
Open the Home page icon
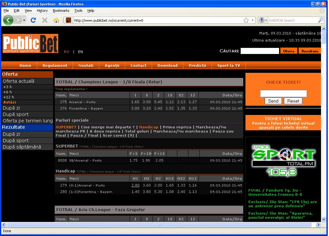[x=56, y=20]
